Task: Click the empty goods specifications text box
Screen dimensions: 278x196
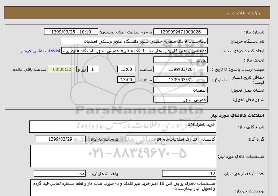Action: (x=123, y=156)
